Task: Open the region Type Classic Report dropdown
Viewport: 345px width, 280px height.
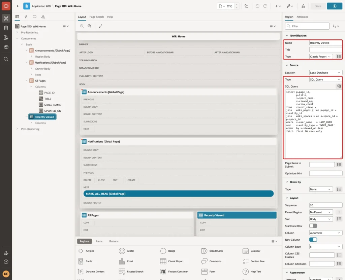Action: pos(321,57)
